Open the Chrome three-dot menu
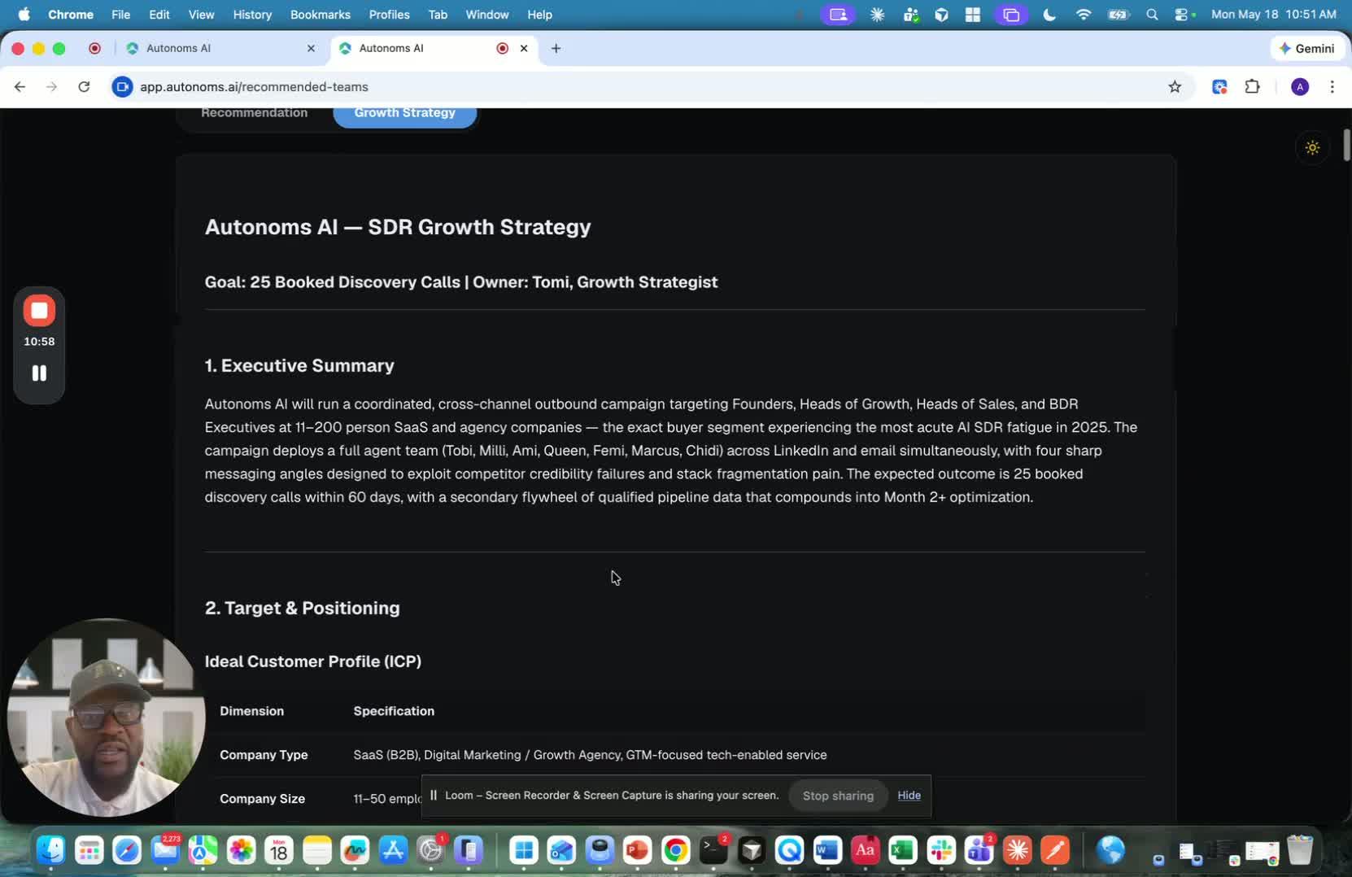This screenshot has height=877, width=1352. tap(1332, 87)
